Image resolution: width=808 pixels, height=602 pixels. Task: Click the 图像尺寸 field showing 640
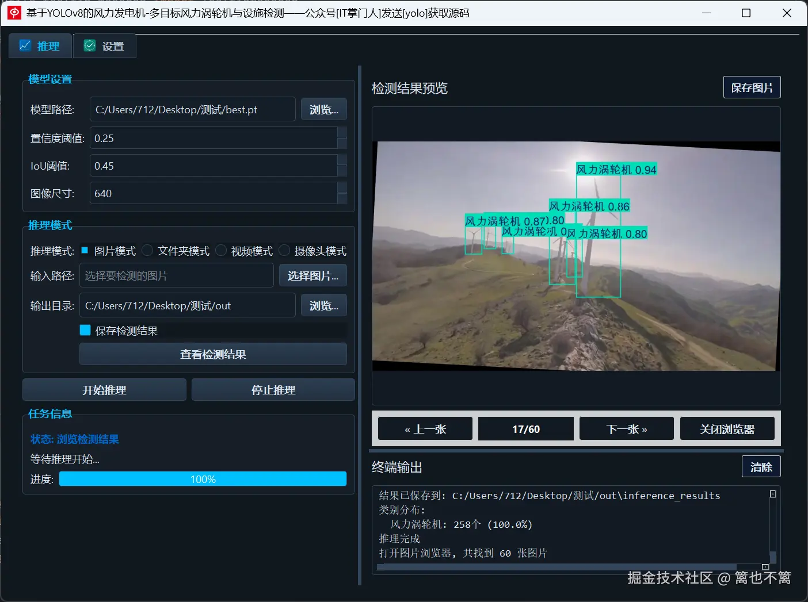(x=214, y=193)
